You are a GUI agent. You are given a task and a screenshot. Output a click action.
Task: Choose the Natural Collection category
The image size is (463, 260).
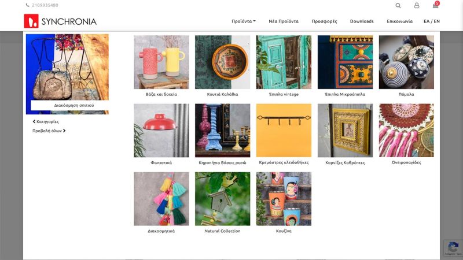point(222,199)
